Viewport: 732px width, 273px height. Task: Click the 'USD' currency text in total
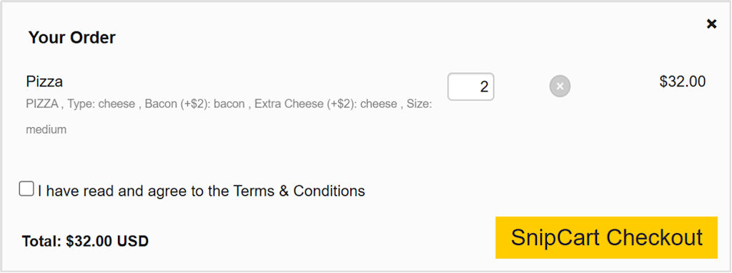click(132, 242)
